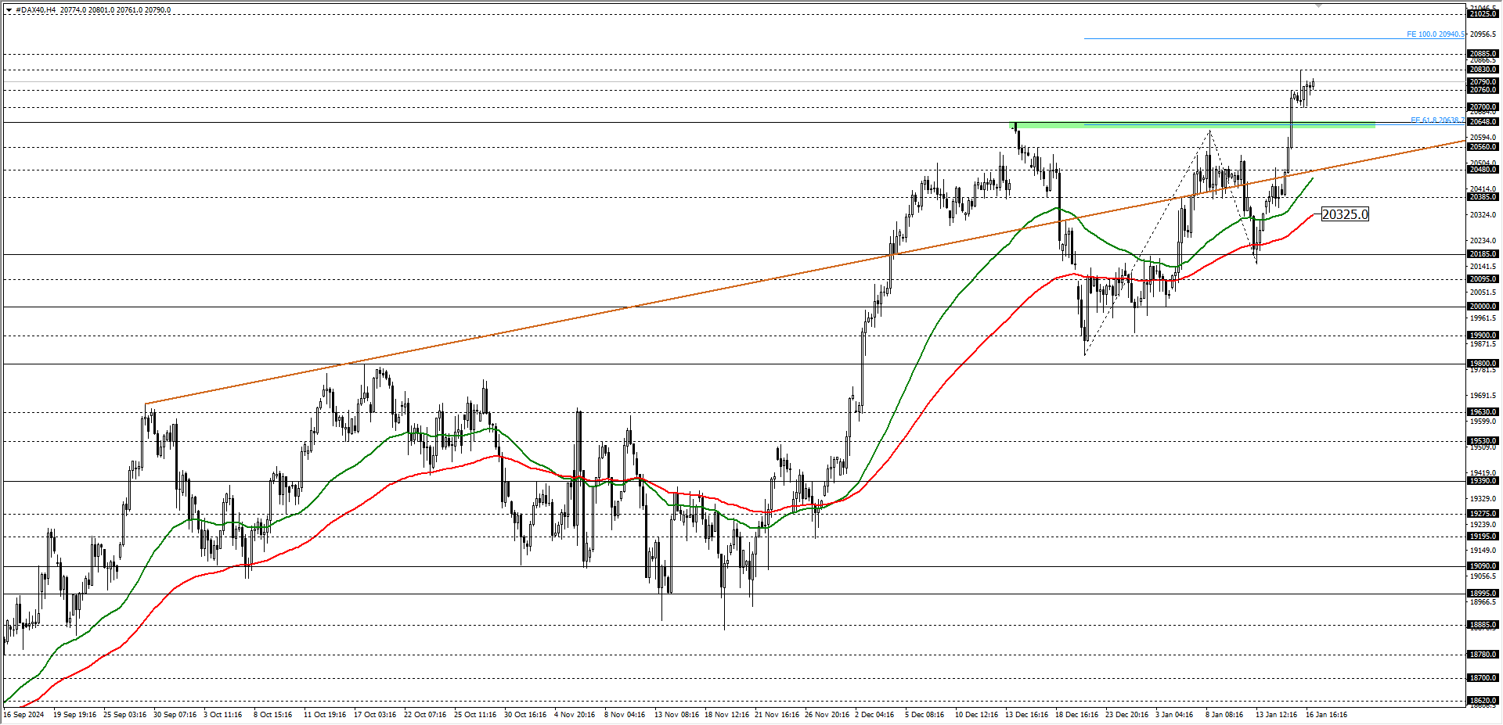Select the 20325.0 text label box

coord(1345,214)
